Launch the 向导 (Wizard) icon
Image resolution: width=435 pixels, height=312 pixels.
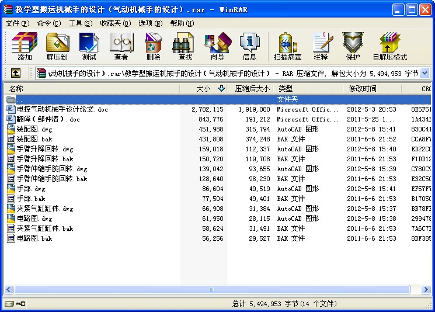[217, 46]
